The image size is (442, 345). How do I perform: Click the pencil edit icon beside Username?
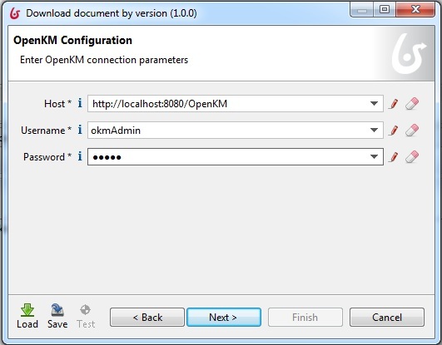[394, 131]
